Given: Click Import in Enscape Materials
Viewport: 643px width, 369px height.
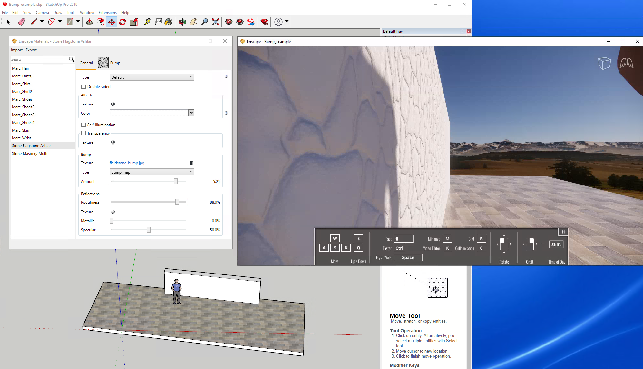Looking at the screenshot, I should [17, 50].
